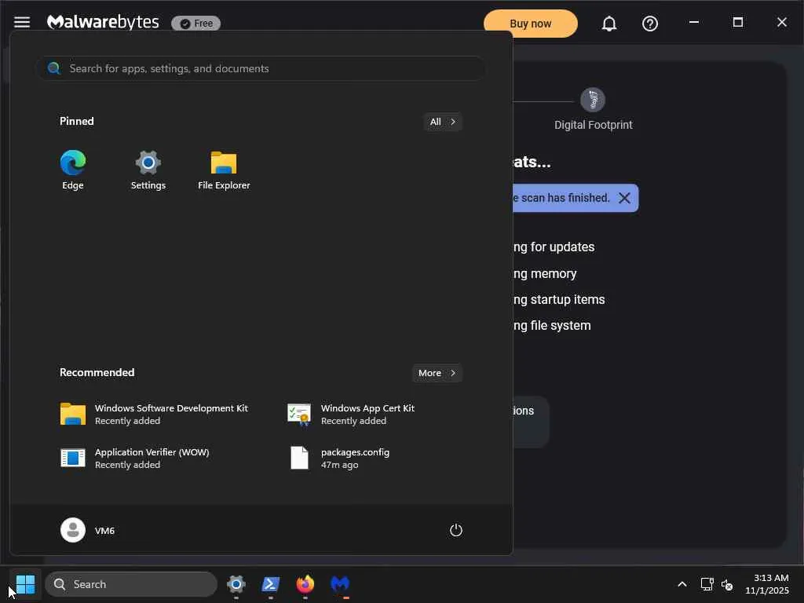Dismiss the scan has finished notification
The image size is (804, 603).
point(624,198)
